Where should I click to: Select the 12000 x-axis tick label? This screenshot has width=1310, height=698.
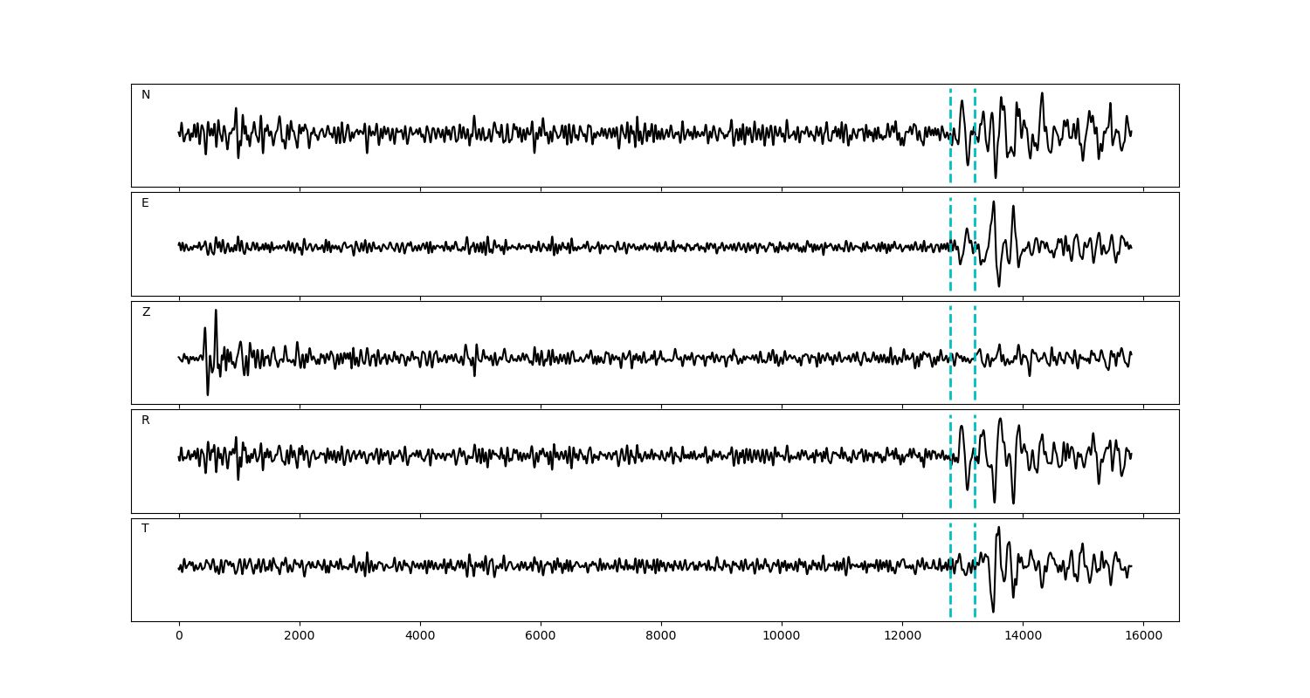(902, 636)
